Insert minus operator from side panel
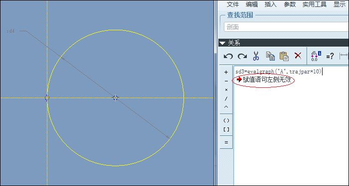Image resolution: width=349 pixels, height=186 pixels. point(226,81)
